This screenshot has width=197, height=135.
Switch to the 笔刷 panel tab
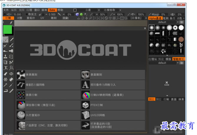coord(166,18)
